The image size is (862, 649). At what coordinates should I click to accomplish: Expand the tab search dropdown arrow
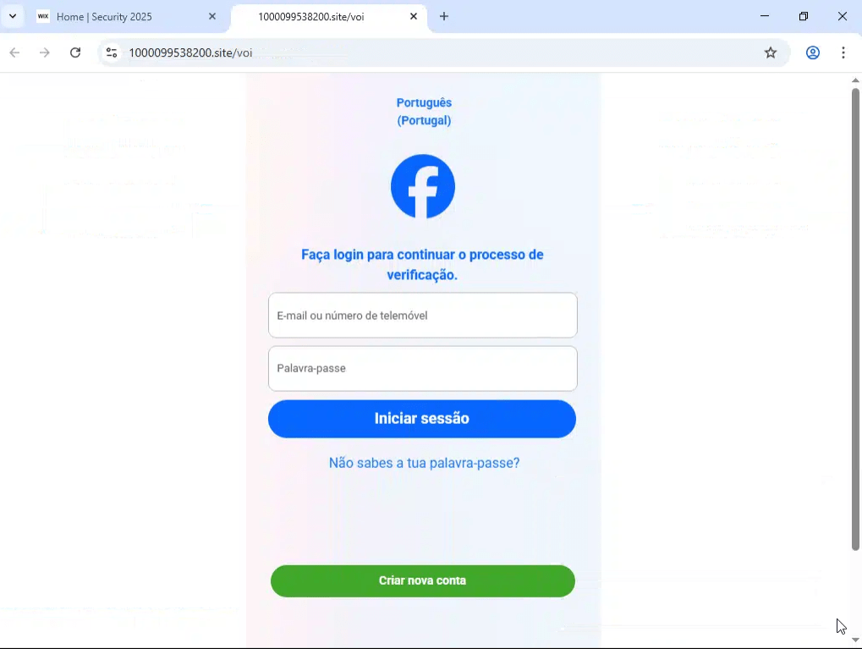tap(13, 16)
